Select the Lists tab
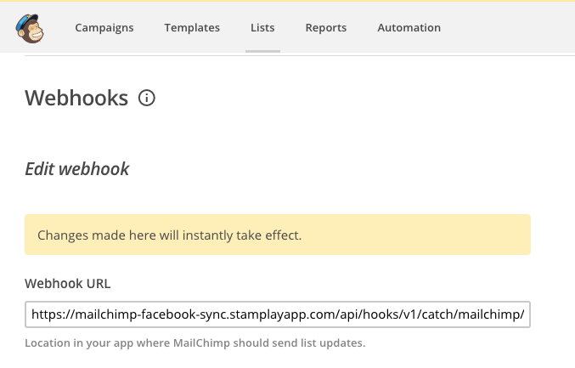This screenshot has height=368, width=575. (x=262, y=28)
